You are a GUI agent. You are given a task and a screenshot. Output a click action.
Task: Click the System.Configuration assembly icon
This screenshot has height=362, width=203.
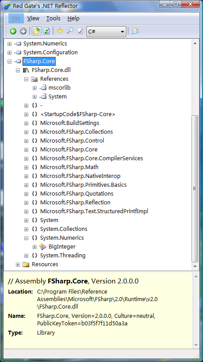click(x=18, y=53)
